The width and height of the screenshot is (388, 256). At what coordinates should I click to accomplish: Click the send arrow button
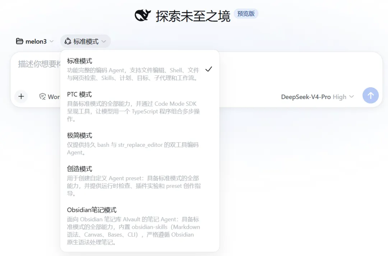pyautogui.click(x=370, y=96)
